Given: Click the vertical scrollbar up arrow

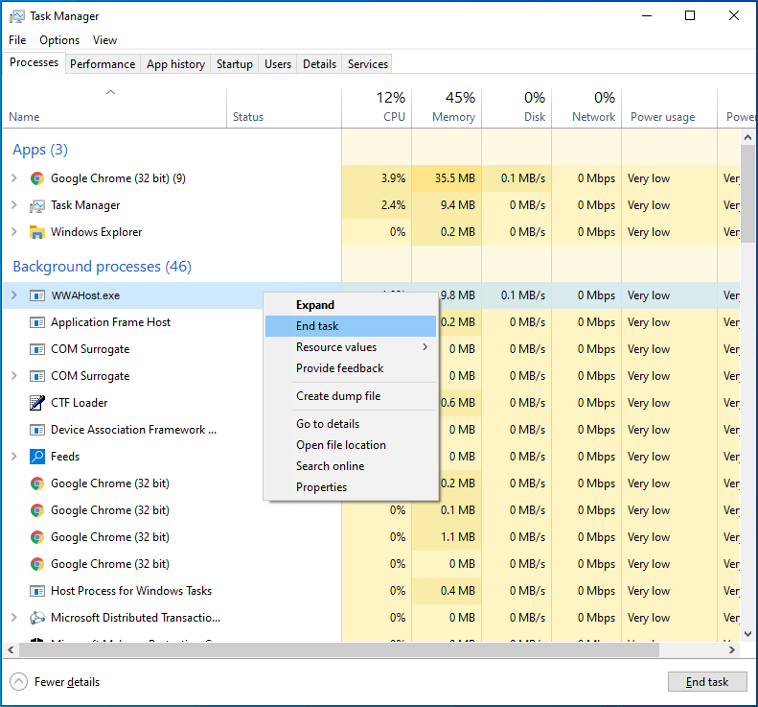Looking at the screenshot, I should click(747, 137).
